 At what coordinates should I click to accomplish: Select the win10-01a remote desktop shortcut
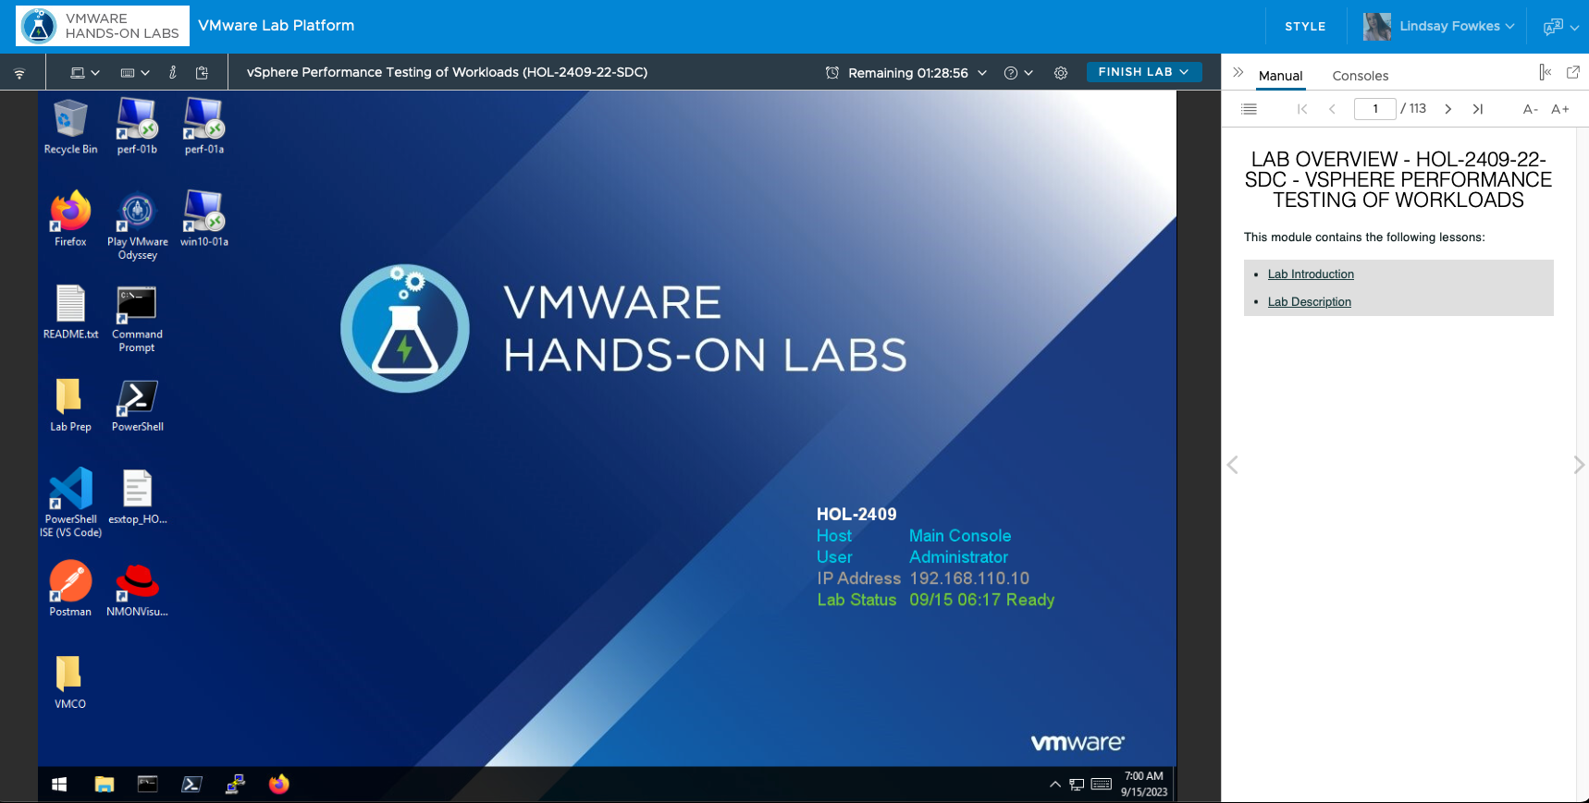[204, 219]
